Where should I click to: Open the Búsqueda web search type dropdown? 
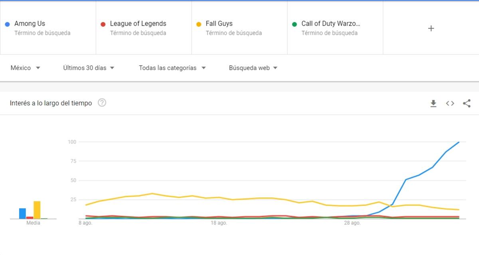tap(253, 68)
